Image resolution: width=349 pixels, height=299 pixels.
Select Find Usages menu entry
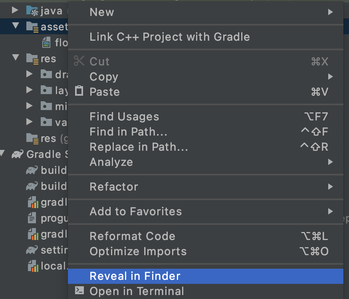[125, 116]
